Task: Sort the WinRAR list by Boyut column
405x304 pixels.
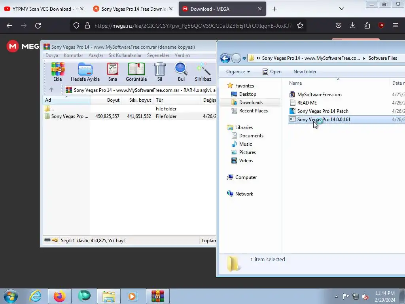Action: [x=106, y=100]
